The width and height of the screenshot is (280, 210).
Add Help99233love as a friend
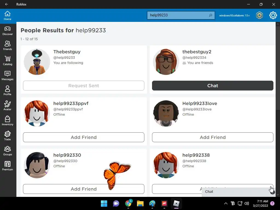coord(213,137)
